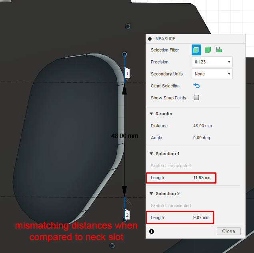Choose the green face selection filter icon
The height and width of the screenshot is (253, 254).
[208, 50]
